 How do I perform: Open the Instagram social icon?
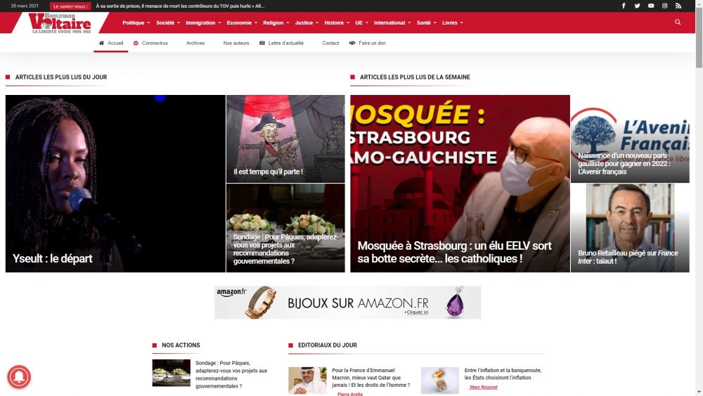point(664,6)
